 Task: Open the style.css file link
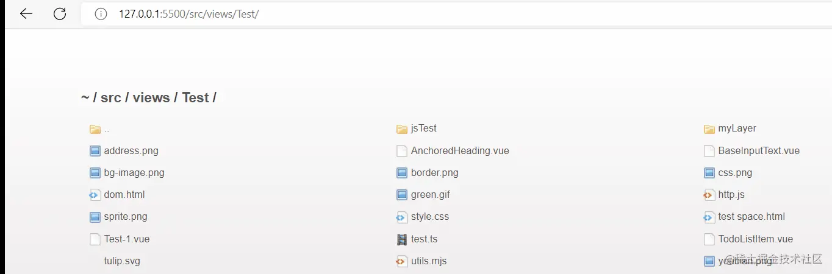429,217
